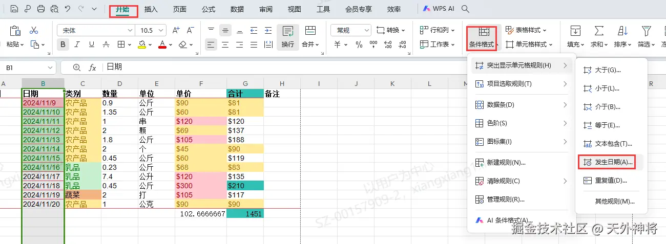Select 重复值(D)... menu item
The height and width of the screenshot is (244, 666).
click(x=611, y=180)
